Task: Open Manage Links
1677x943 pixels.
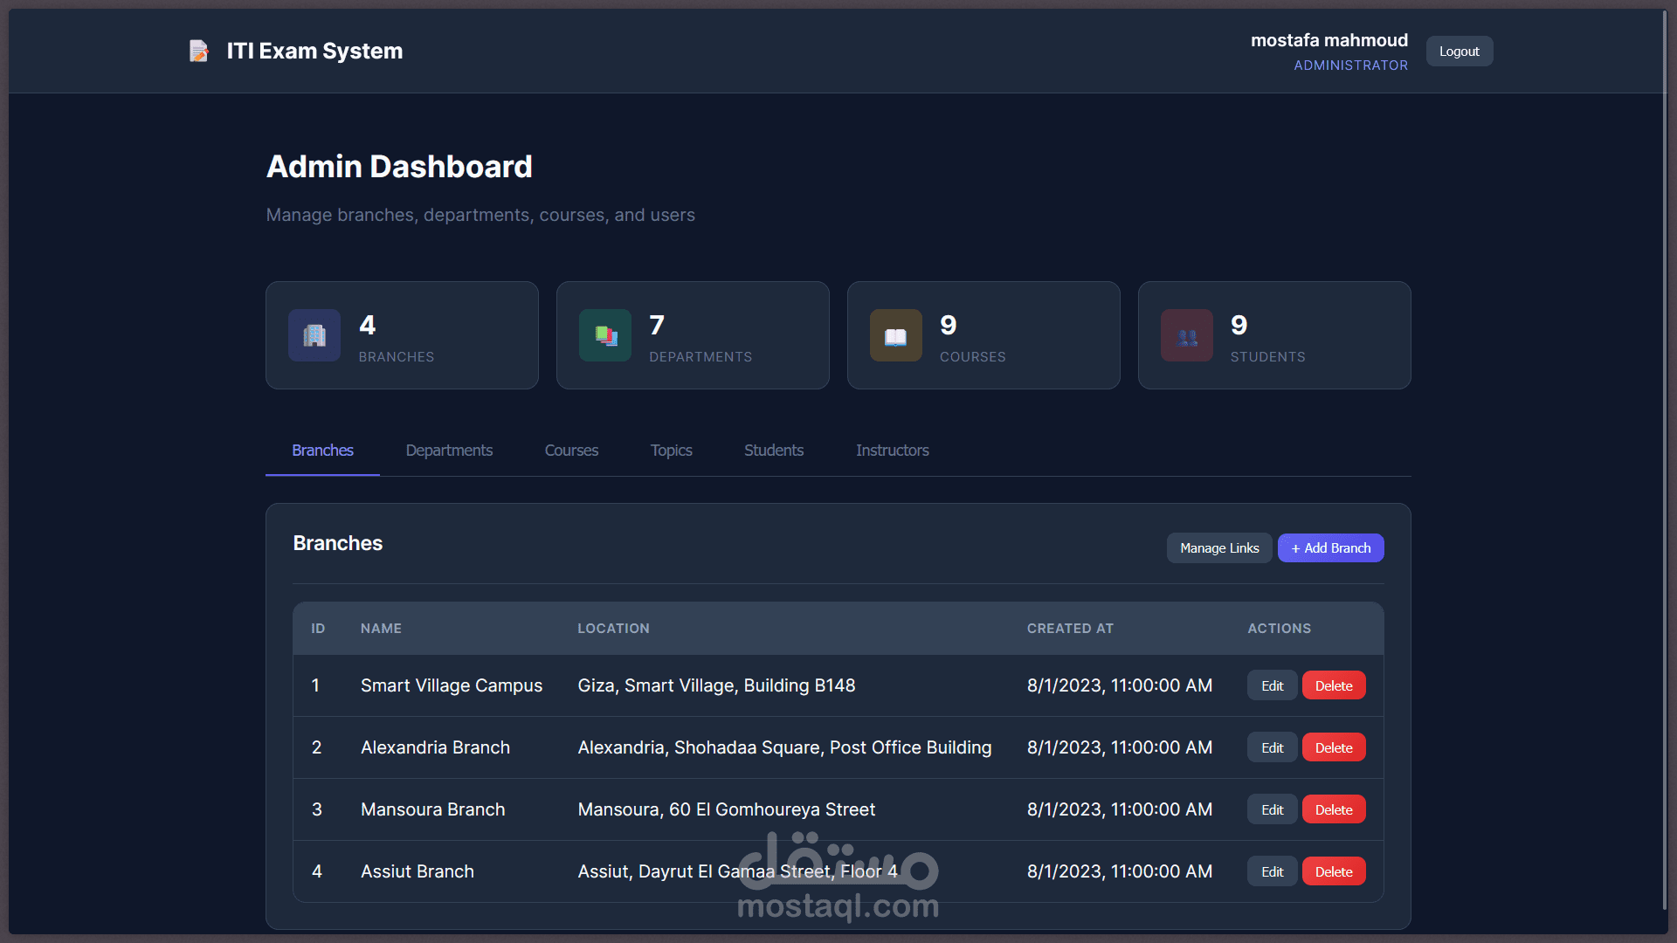Action: [1219, 548]
